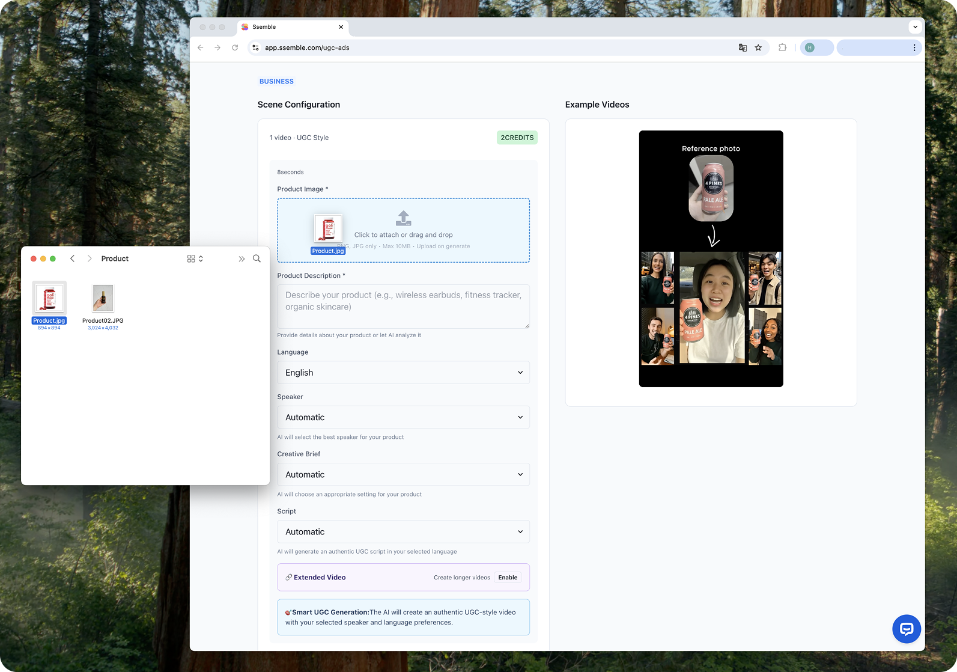Viewport: 957px width, 672px height.
Task: Open the live chat support bubble
Action: [x=907, y=629]
